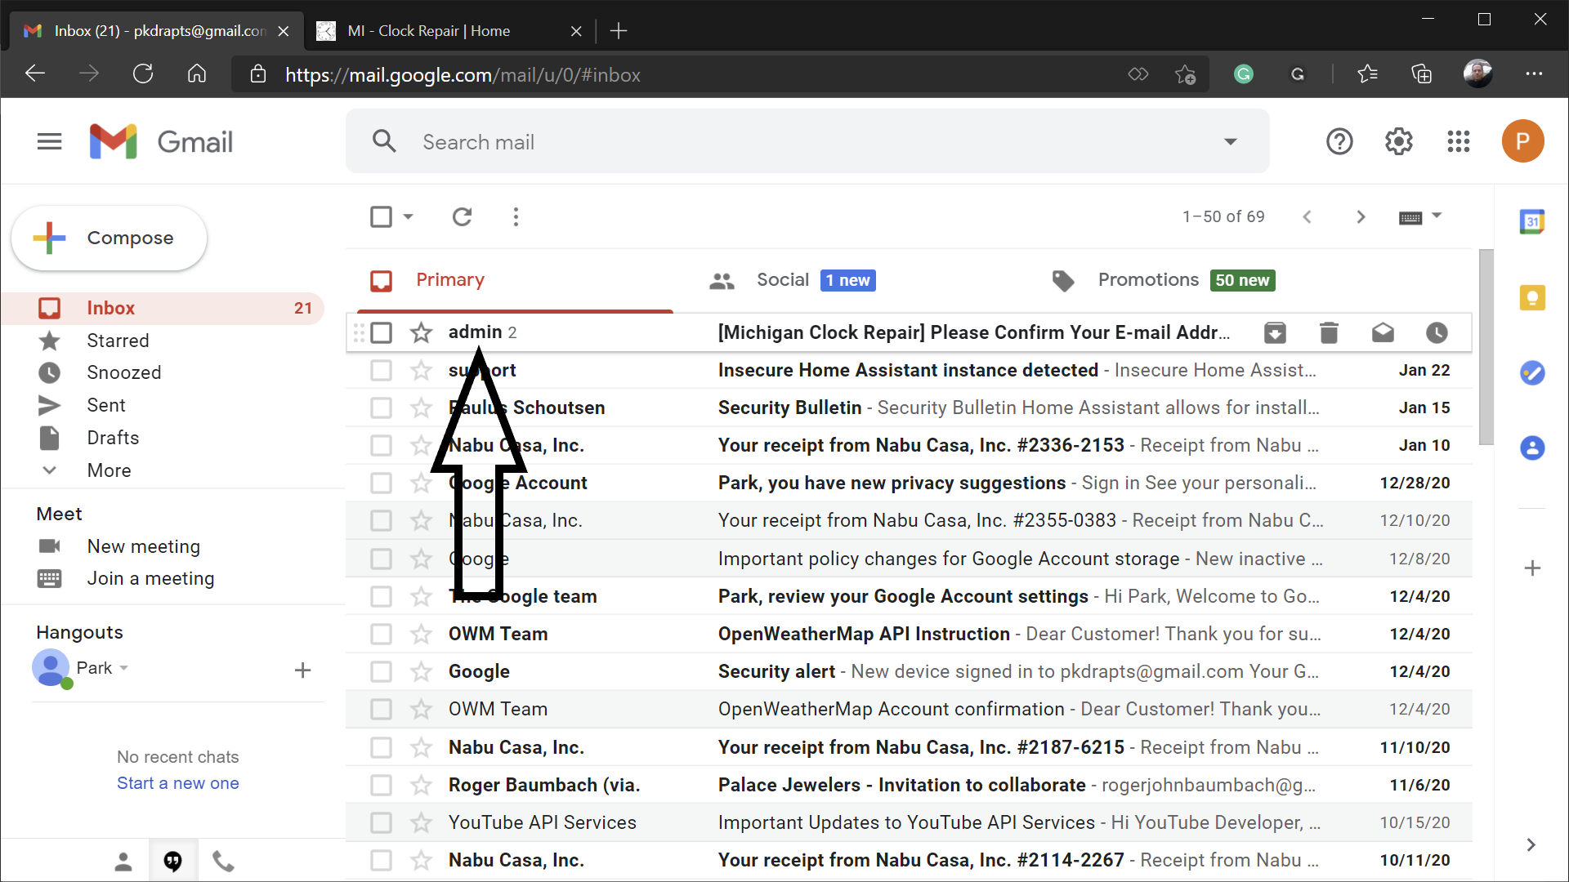Delete the admin email
This screenshot has height=882, width=1569.
tap(1329, 332)
